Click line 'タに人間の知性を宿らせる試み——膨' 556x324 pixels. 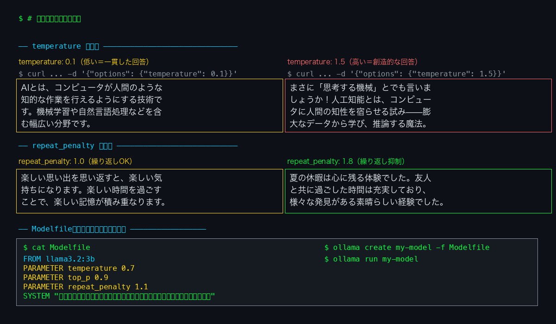(360, 112)
